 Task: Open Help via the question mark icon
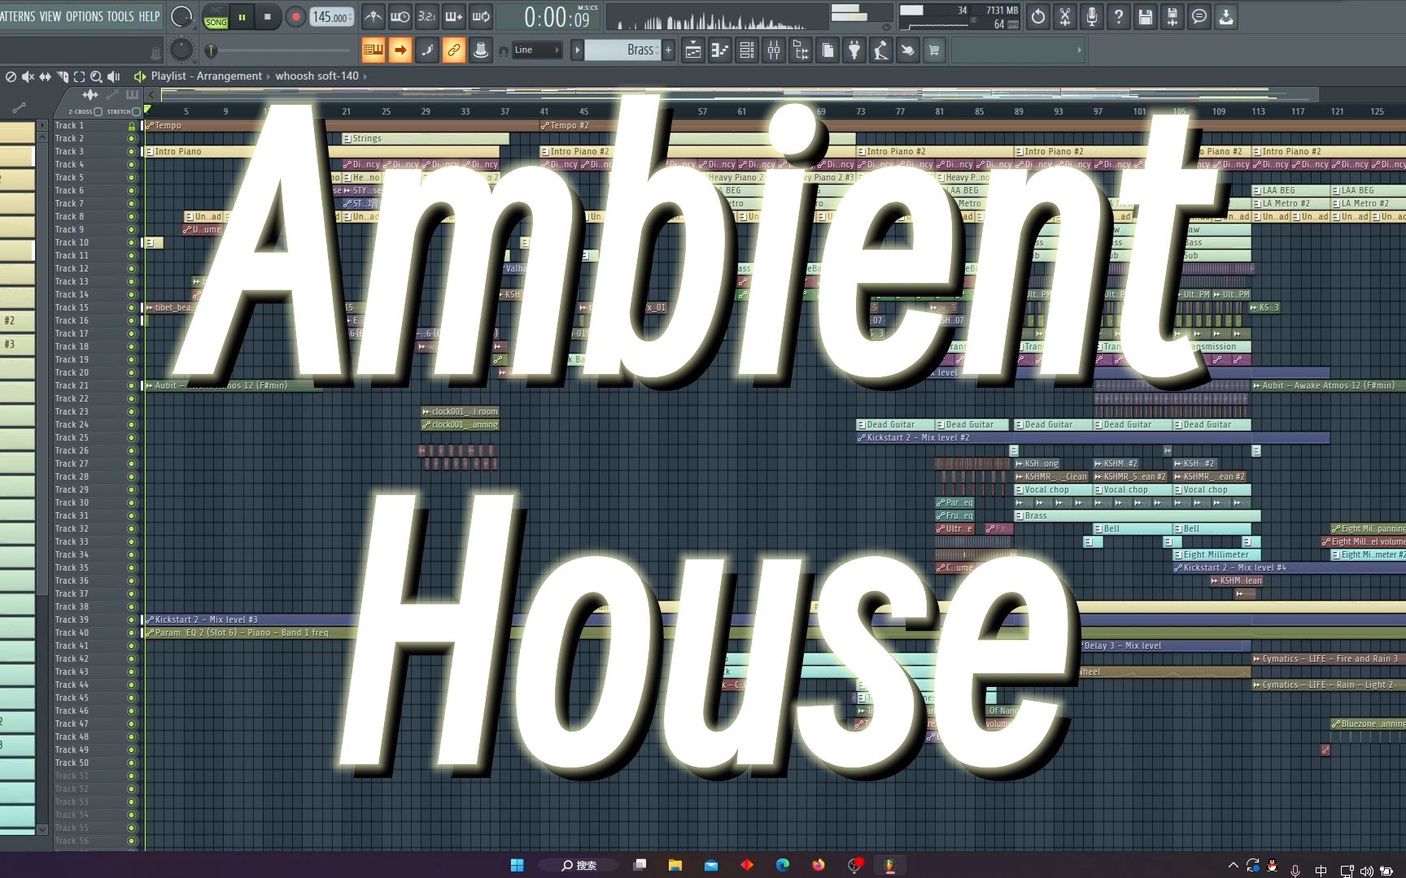(1119, 16)
